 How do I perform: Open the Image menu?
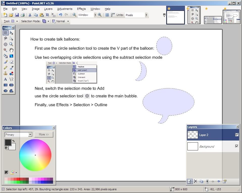coord(36,9)
